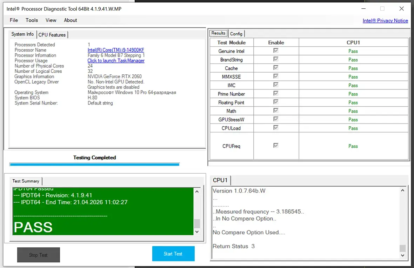414x268 pixels.
Task: Click CPU1 log scroll down arrow
Action: (x=402, y=255)
